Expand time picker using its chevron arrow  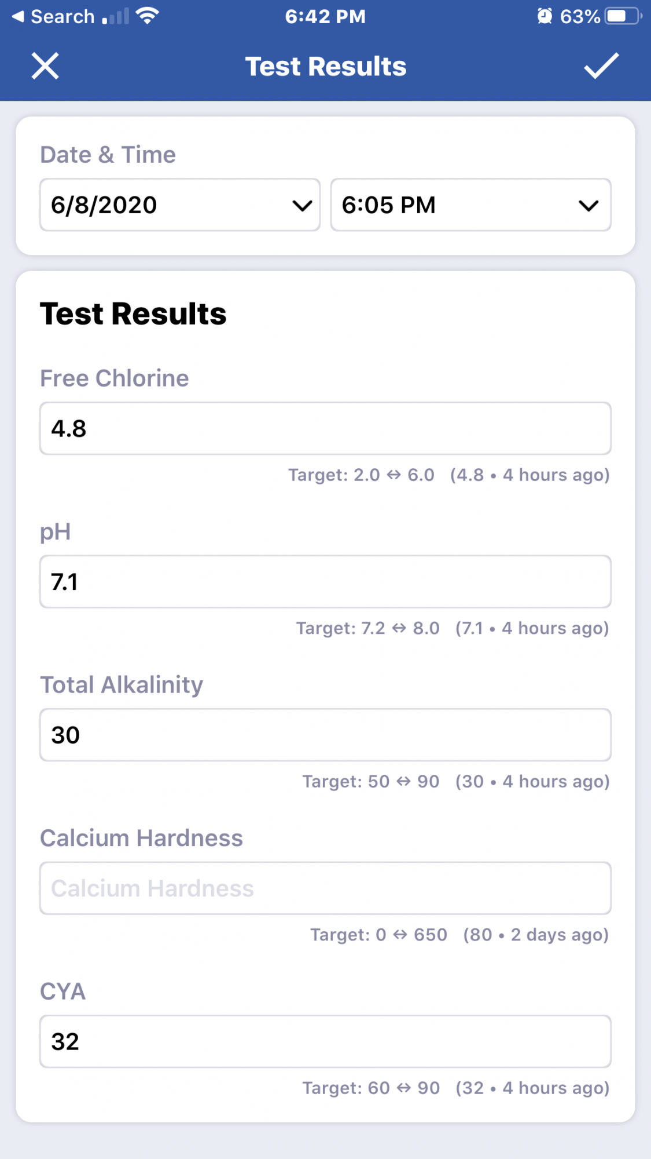(x=589, y=206)
